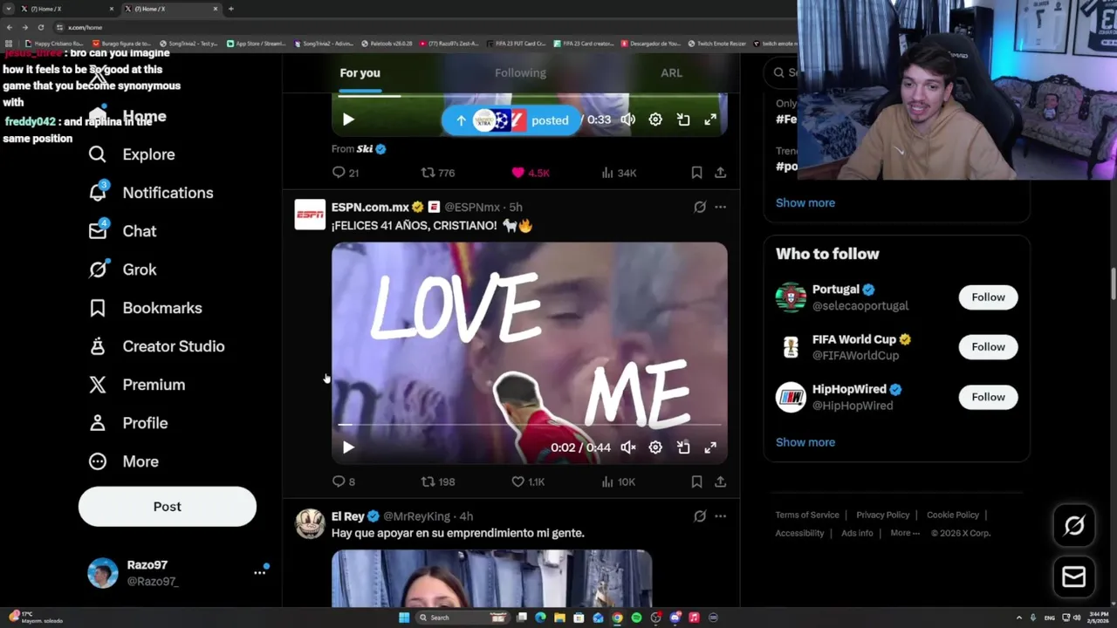Image resolution: width=1117 pixels, height=628 pixels.
Task: Show more trends link
Action: 805,202
